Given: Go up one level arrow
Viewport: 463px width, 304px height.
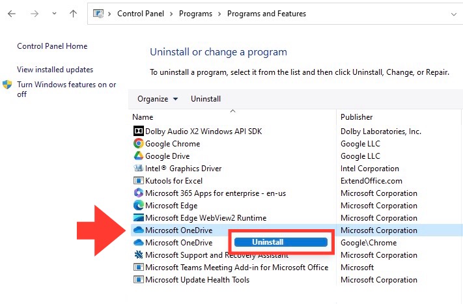Looking at the screenshot, I should (73, 13).
